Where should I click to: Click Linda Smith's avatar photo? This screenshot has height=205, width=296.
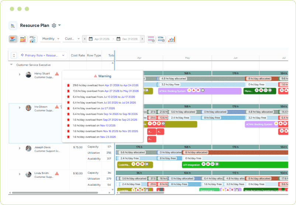click(28, 174)
